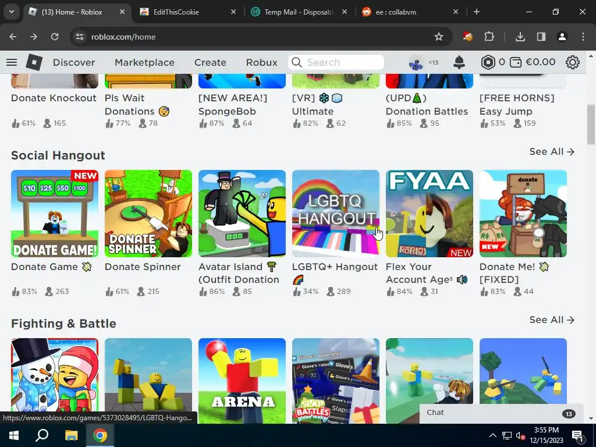Click the scrollbar down arrow

pyautogui.click(x=591, y=418)
